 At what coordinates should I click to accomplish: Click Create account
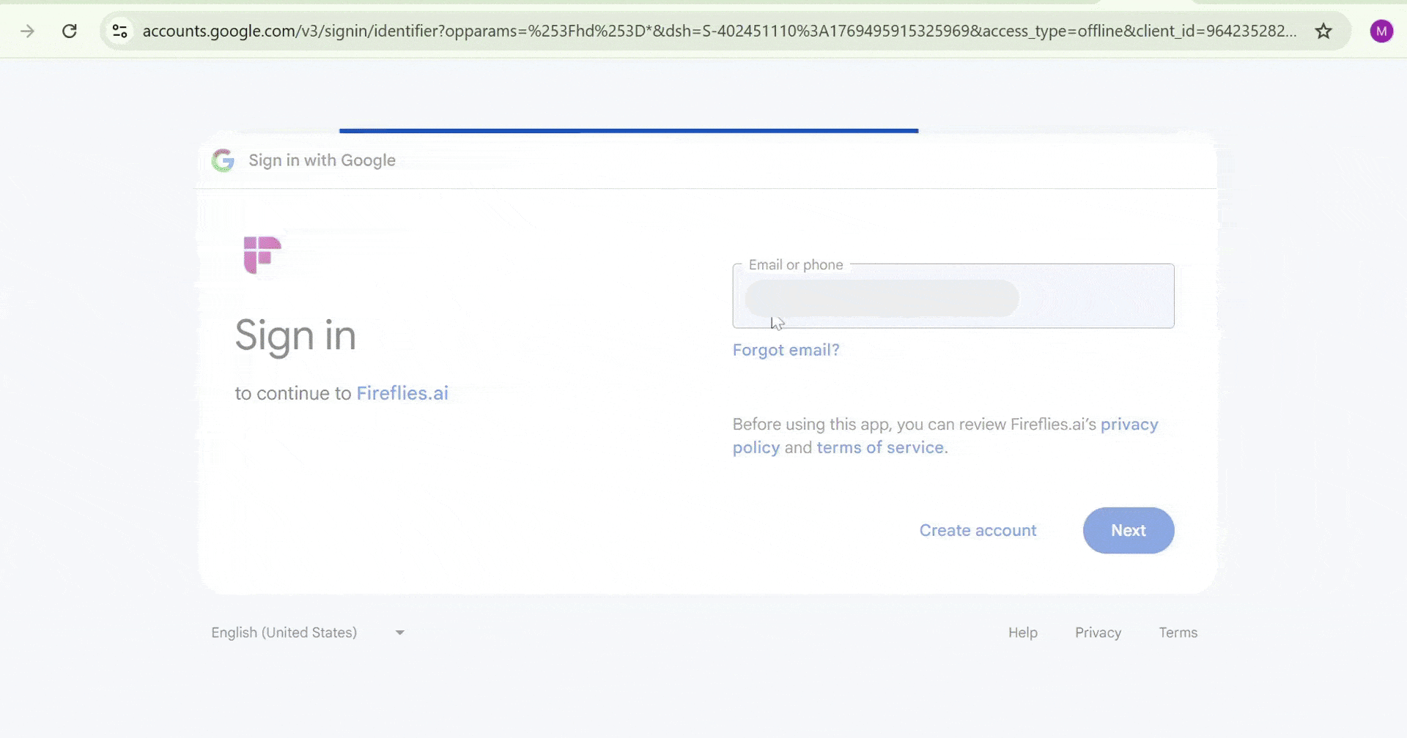pyautogui.click(x=978, y=530)
